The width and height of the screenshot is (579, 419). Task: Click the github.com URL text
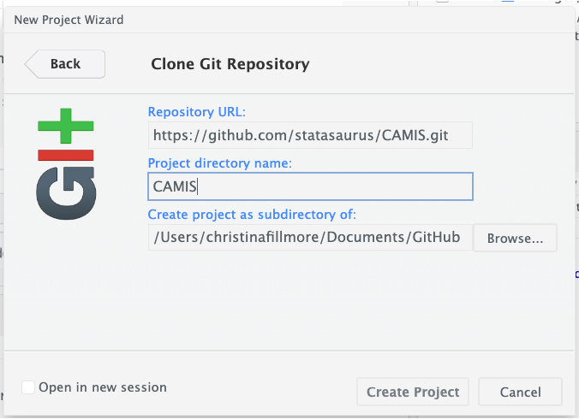[300, 135]
